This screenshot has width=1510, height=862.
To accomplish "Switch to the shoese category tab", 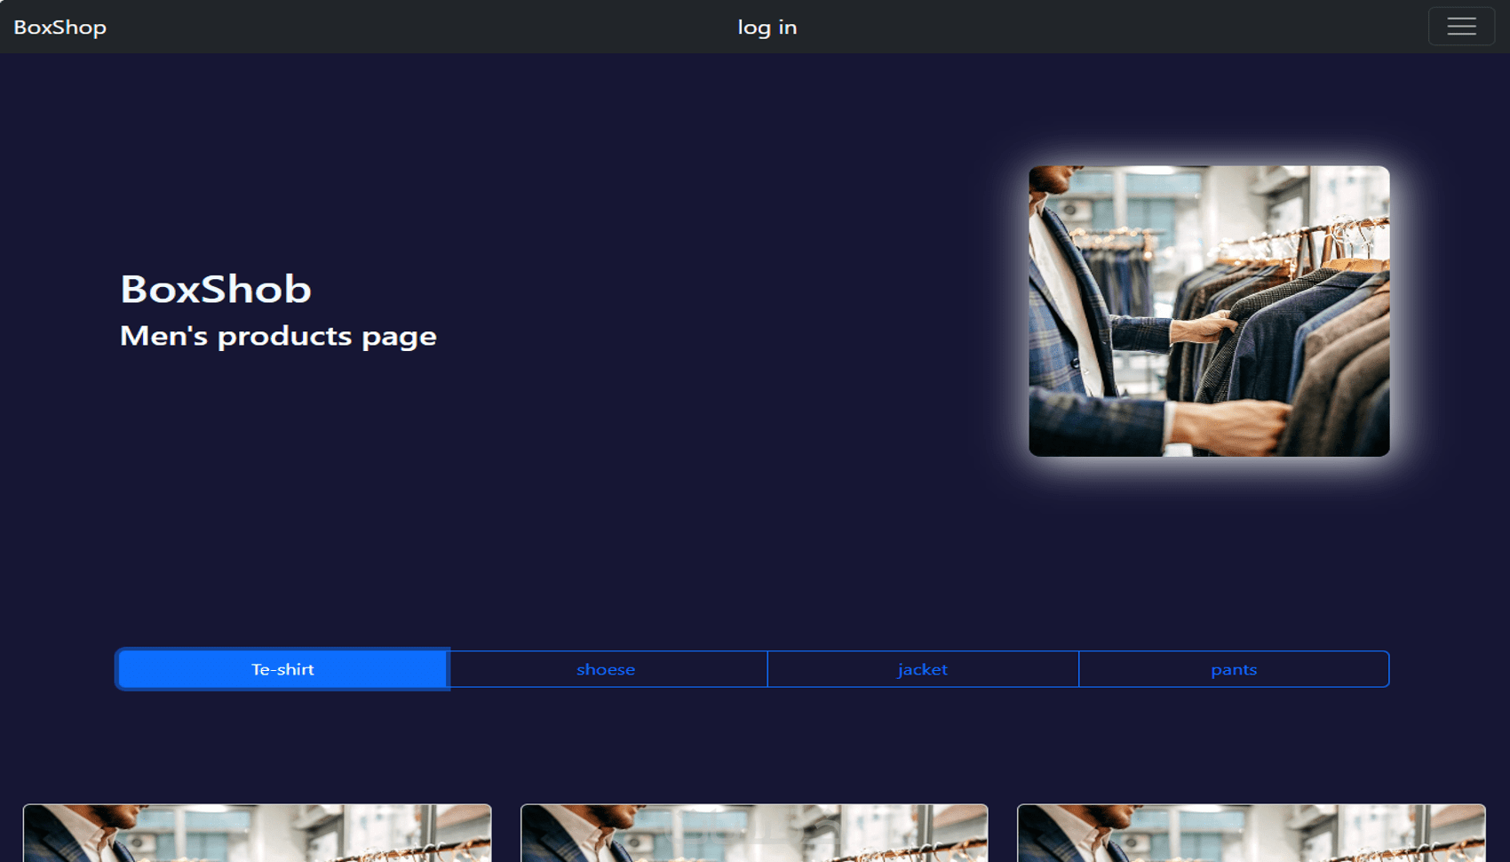I will tap(608, 669).
